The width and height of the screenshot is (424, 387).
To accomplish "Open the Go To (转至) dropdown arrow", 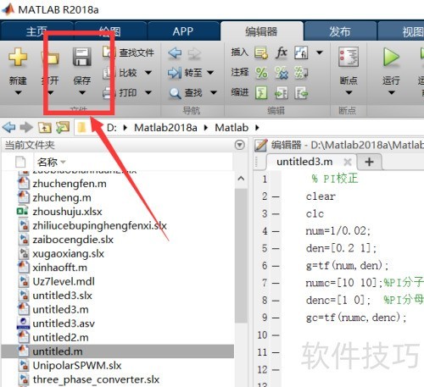I will click(x=210, y=73).
